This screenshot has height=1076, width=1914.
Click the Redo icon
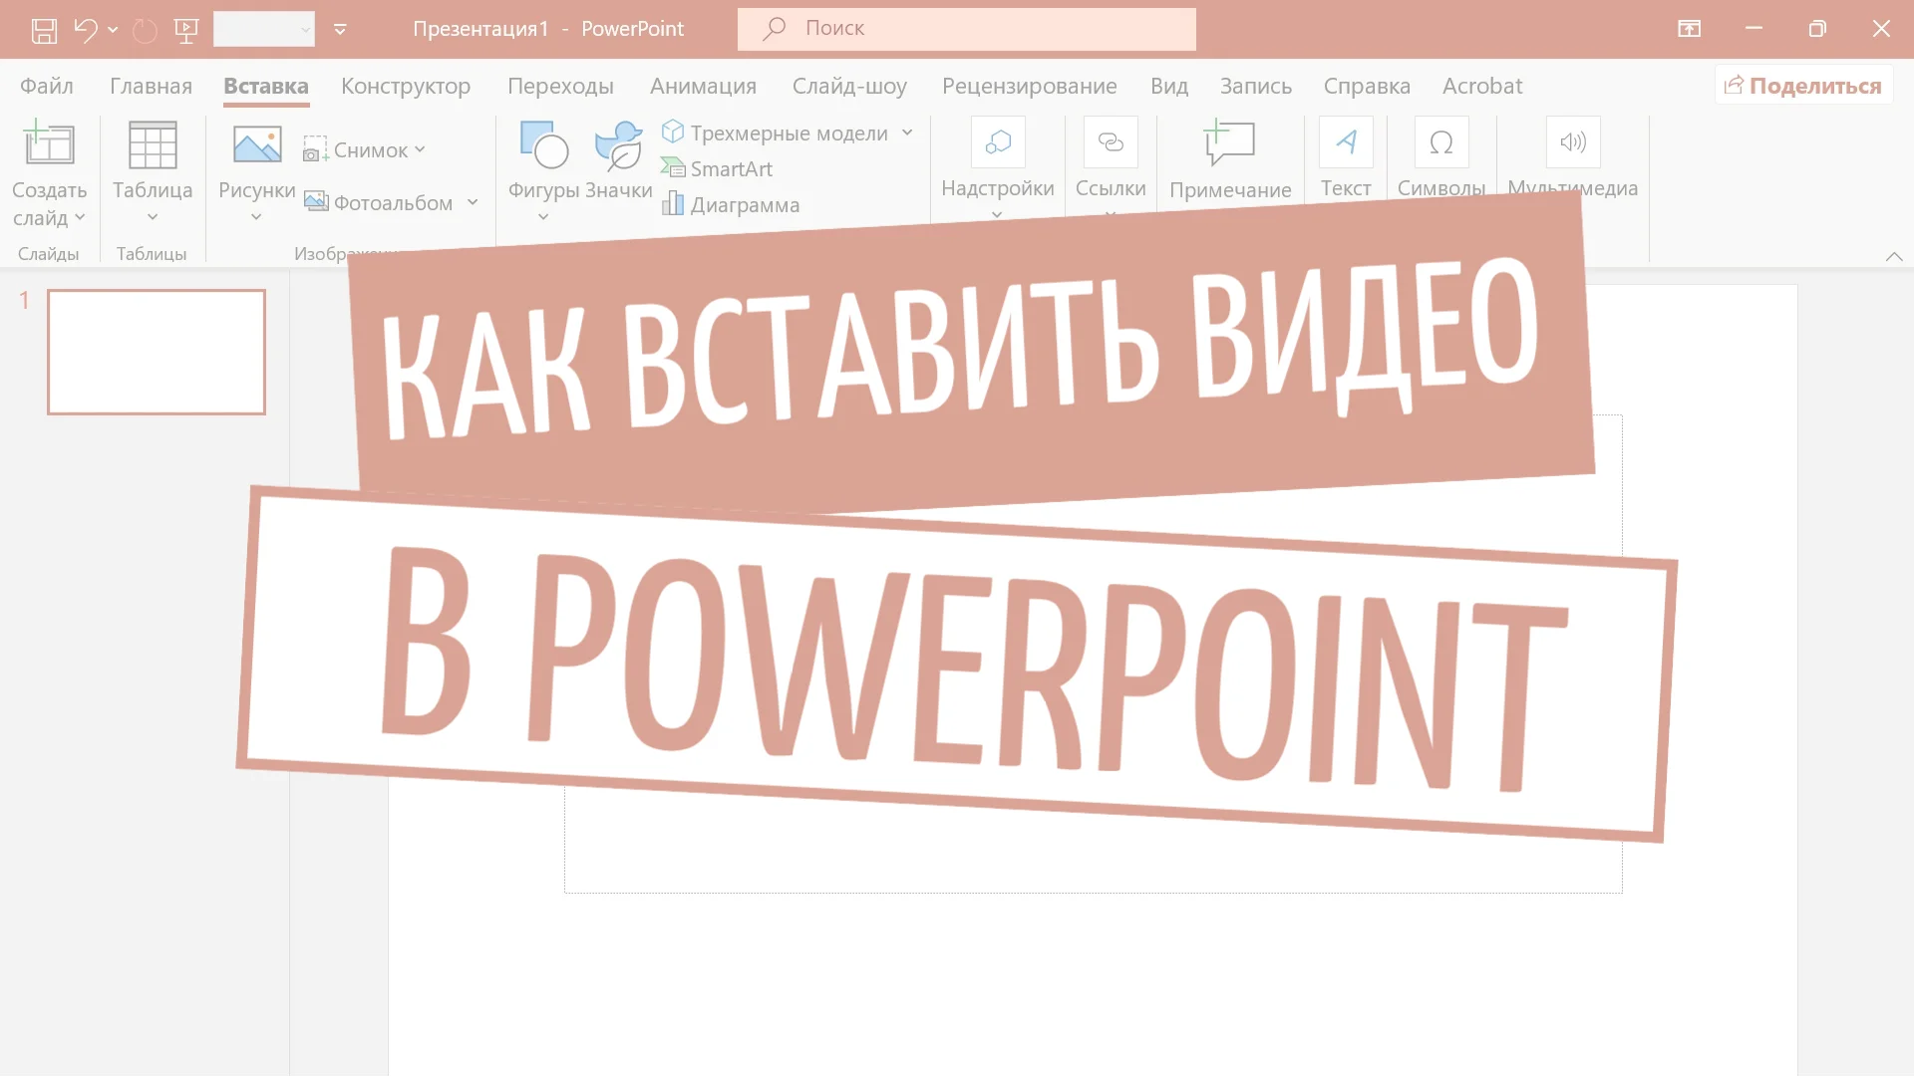145,30
